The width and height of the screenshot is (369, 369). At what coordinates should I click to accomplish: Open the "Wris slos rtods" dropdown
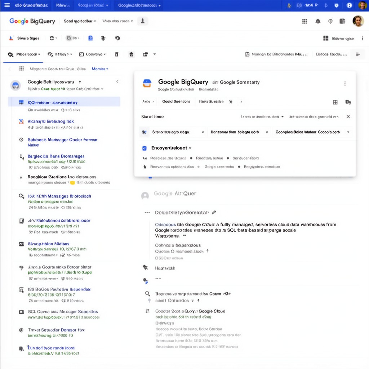click(x=117, y=21)
